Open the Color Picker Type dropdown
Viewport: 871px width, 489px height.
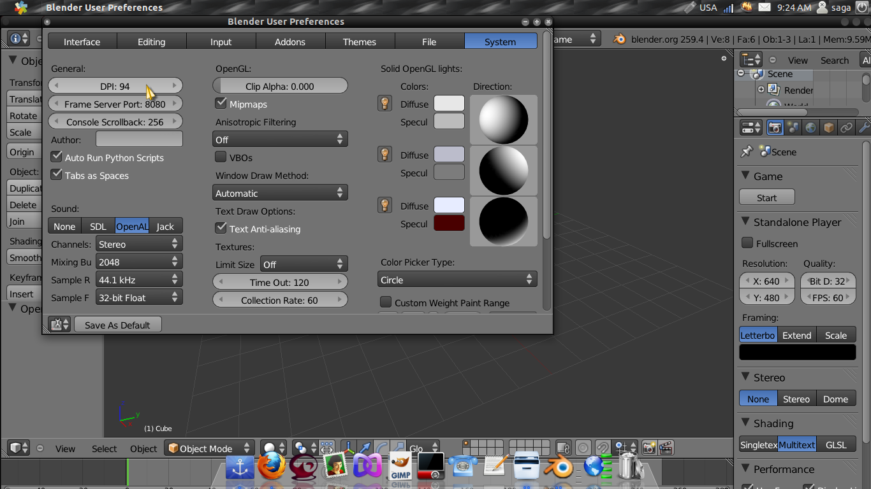point(457,279)
